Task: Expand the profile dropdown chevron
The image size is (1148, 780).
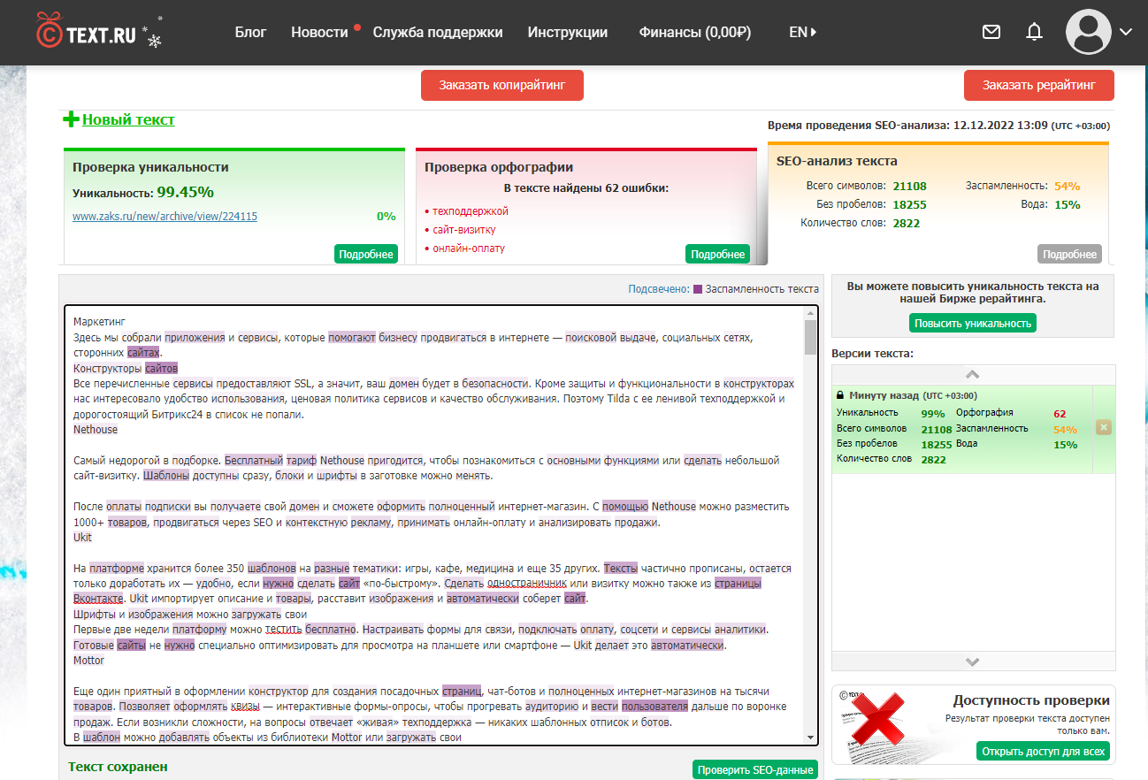Action: 1125,32
